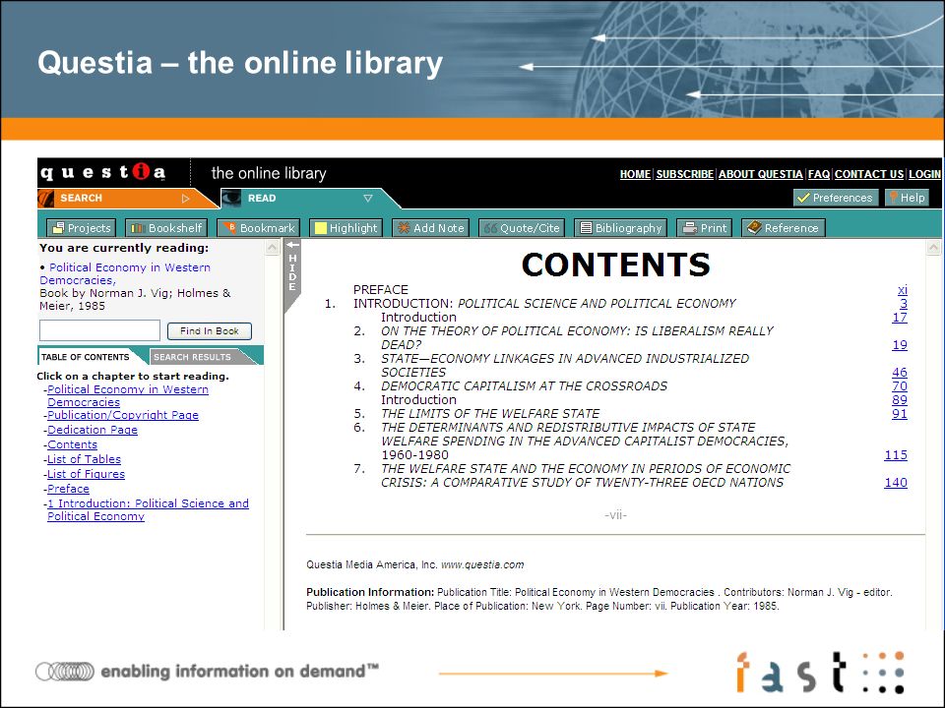Open the ABOUT QUESTIA link
Viewport: 945px width, 708px height.
[760, 174]
